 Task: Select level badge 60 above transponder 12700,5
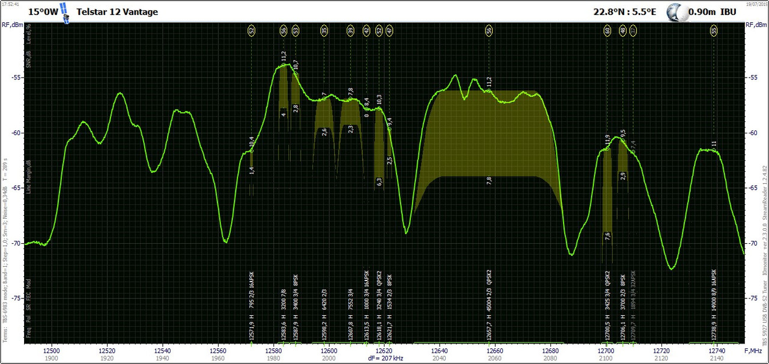[x=607, y=30]
